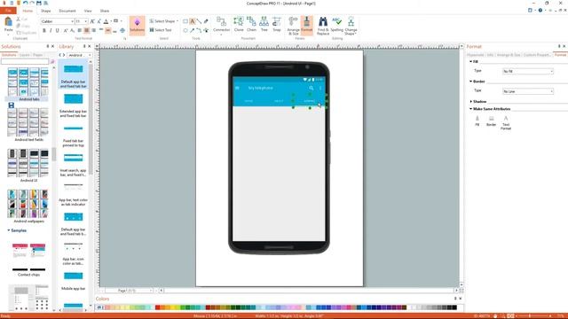The height and width of the screenshot is (319, 568).
Task: Click the font color icon
Action: click(x=106, y=21)
